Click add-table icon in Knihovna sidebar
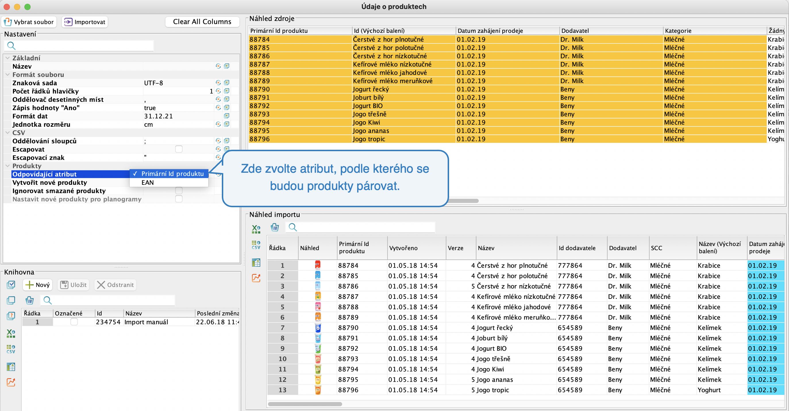Screen dimensions: 789x411 [x=11, y=366]
